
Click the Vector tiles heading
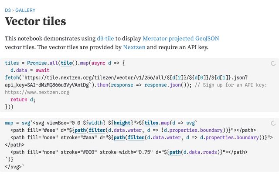[x=36, y=21]
